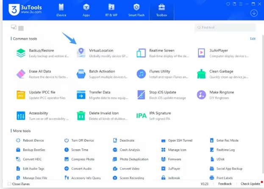Click the Print Labels label
This screenshot has height=189, width=264.
pos(225,178)
